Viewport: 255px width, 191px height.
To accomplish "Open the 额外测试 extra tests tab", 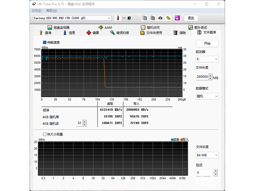I will [198, 27].
